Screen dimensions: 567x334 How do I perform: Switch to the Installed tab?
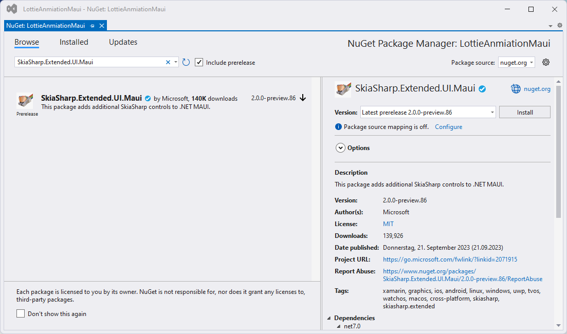point(74,42)
